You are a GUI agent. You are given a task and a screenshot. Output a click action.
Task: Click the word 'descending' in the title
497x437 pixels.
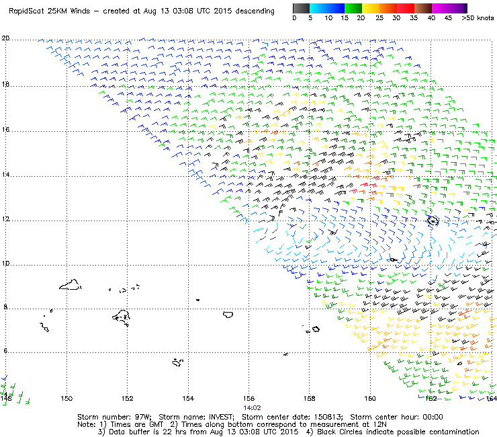pos(255,11)
